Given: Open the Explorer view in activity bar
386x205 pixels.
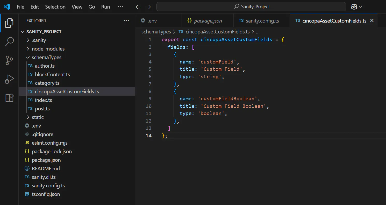Looking at the screenshot, I should point(9,23).
